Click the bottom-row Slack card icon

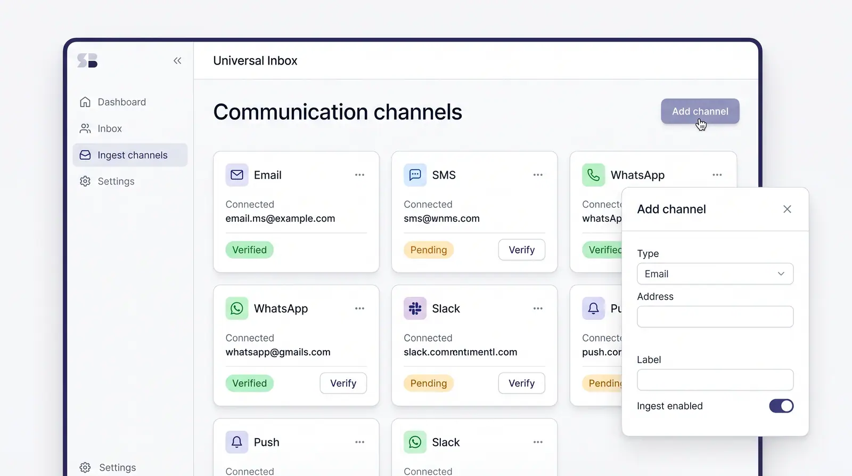pos(415,442)
